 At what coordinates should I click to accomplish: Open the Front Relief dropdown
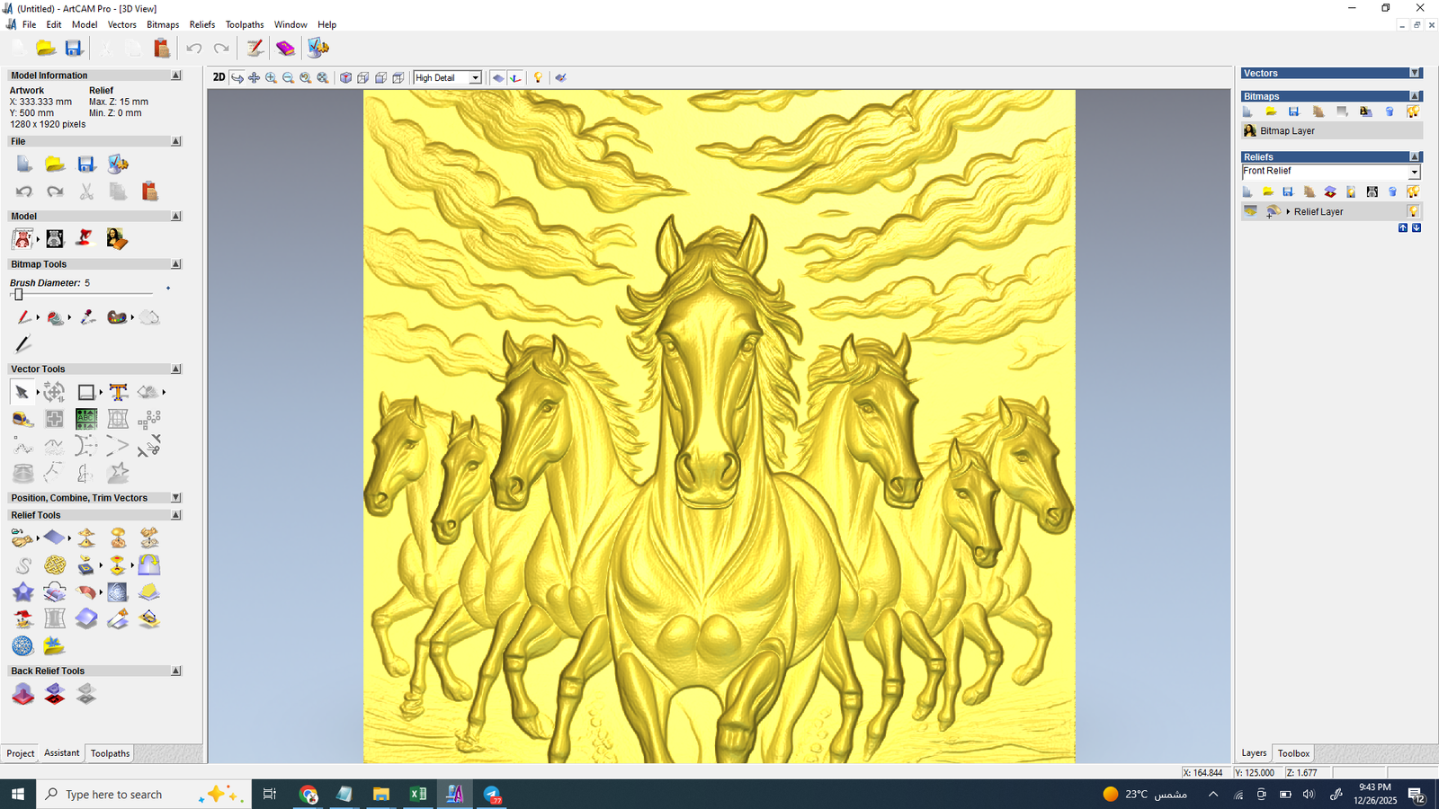1414,172
